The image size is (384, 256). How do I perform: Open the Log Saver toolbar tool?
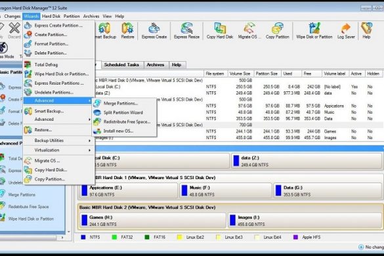(x=346, y=31)
